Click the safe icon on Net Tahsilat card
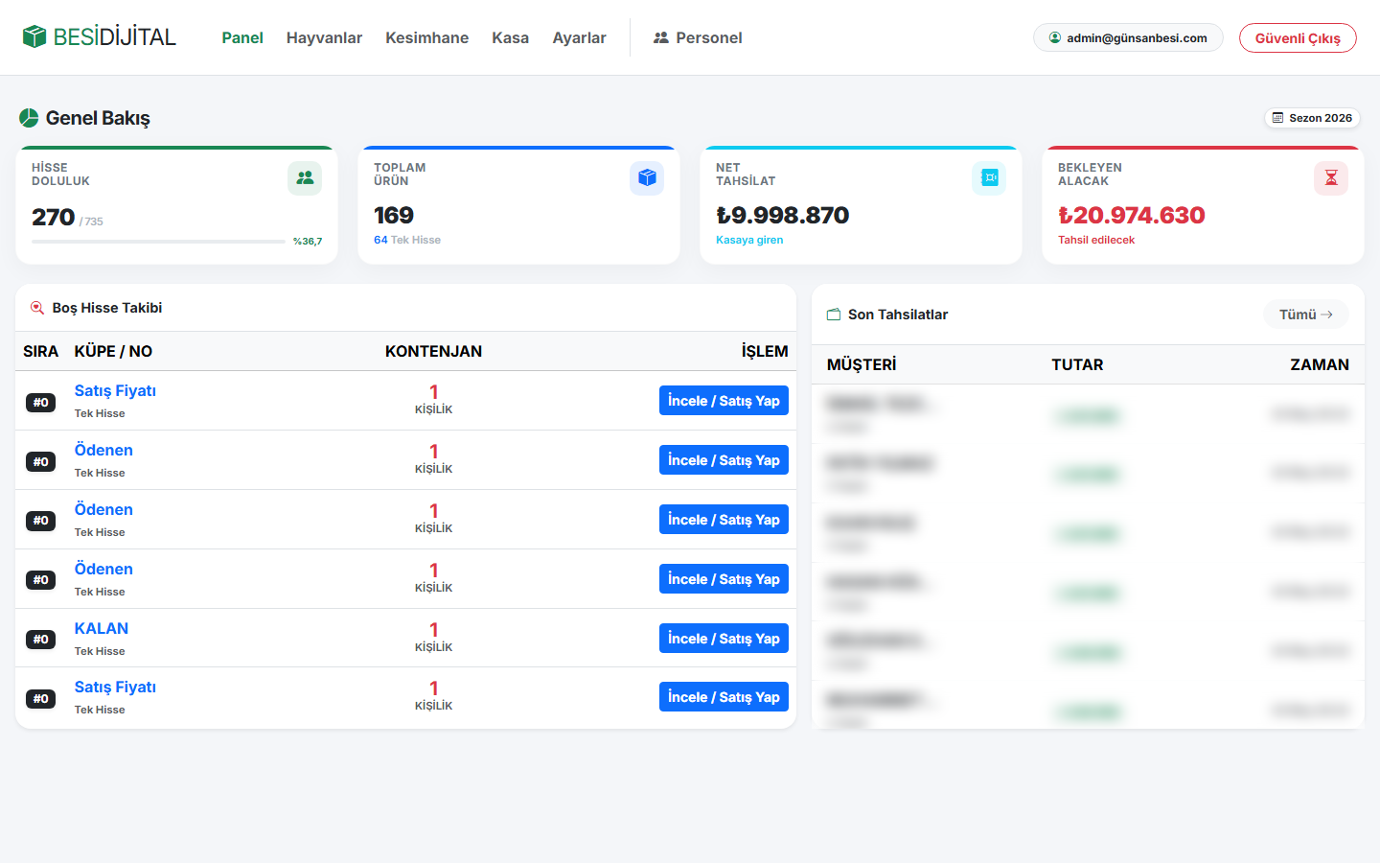 tap(989, 177)
